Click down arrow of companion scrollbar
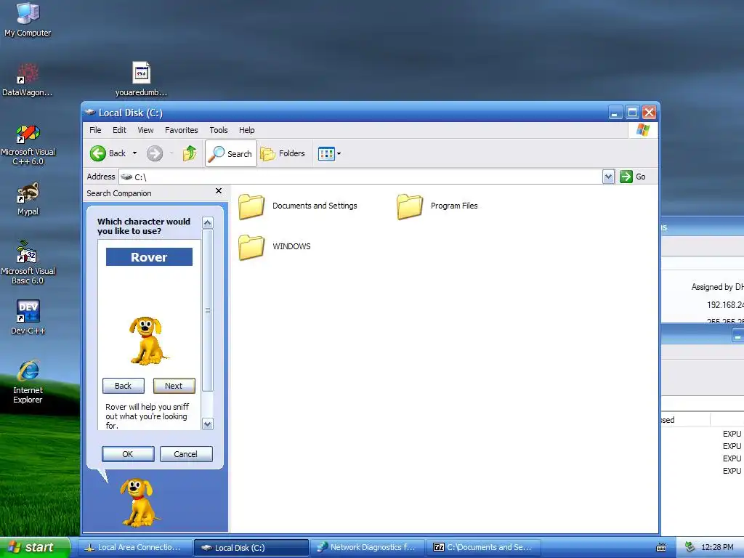This screenshot has width=744, height=558. pos(208,424)
